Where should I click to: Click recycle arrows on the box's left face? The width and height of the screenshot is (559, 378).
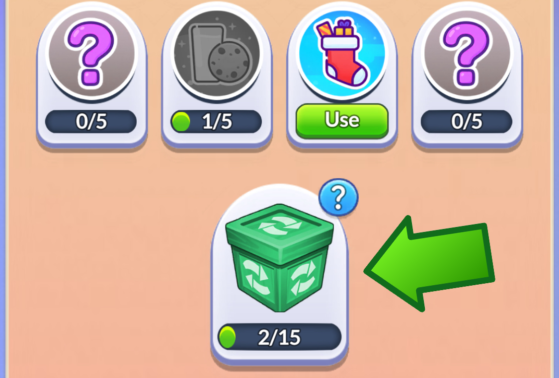[256, 277]
